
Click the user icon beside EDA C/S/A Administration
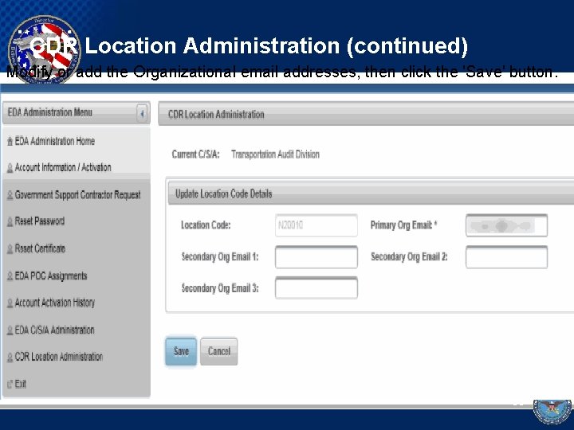coord(10,330)
